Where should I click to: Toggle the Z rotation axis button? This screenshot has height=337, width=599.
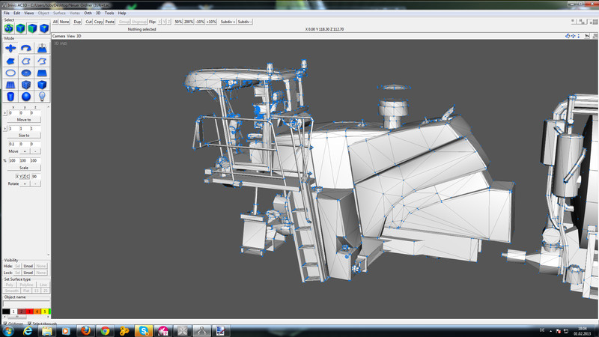(x=25, y=176)
